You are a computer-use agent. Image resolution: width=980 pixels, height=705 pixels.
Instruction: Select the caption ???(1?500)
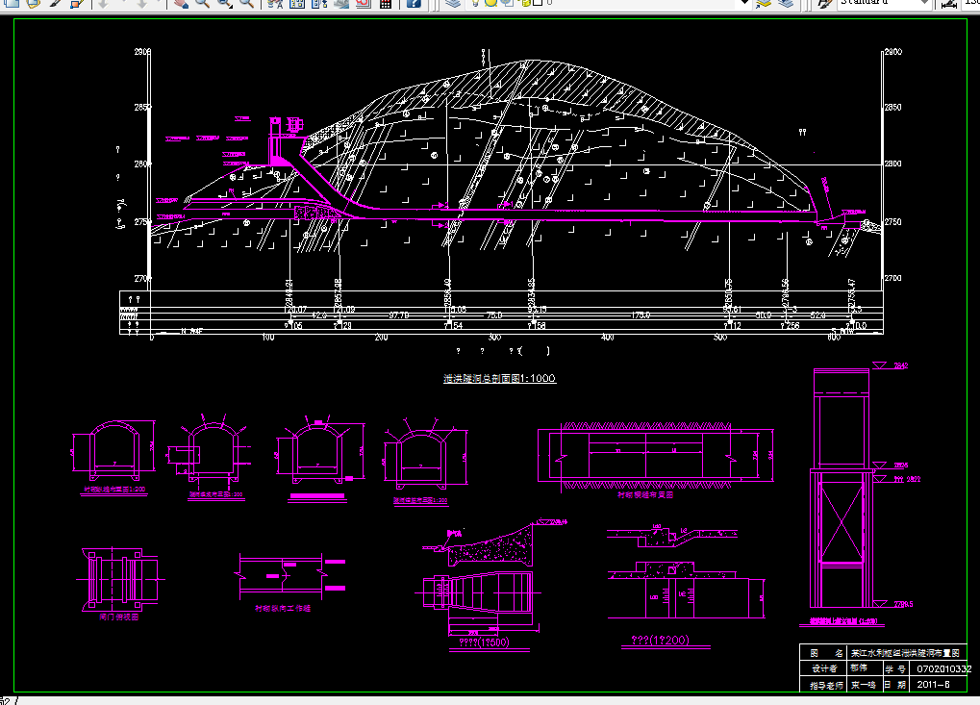coord(484,642)
